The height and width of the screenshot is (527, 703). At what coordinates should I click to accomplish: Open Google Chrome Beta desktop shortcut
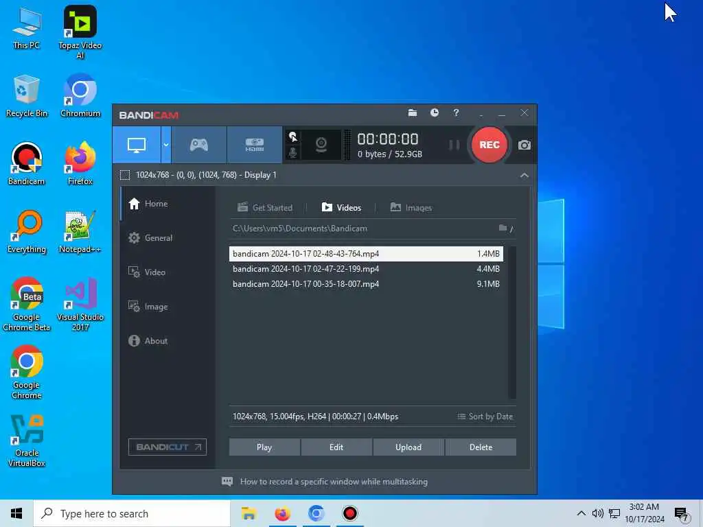pos(27,304)
